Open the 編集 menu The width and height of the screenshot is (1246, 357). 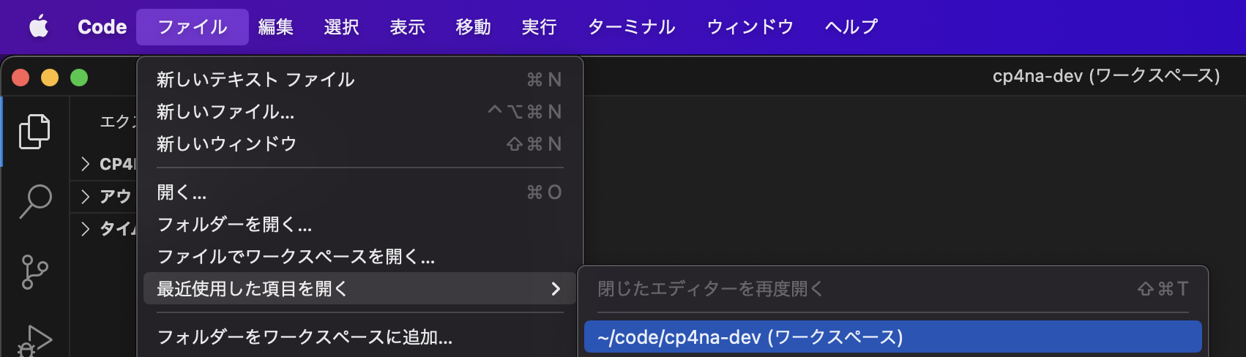tap(276, 27)
